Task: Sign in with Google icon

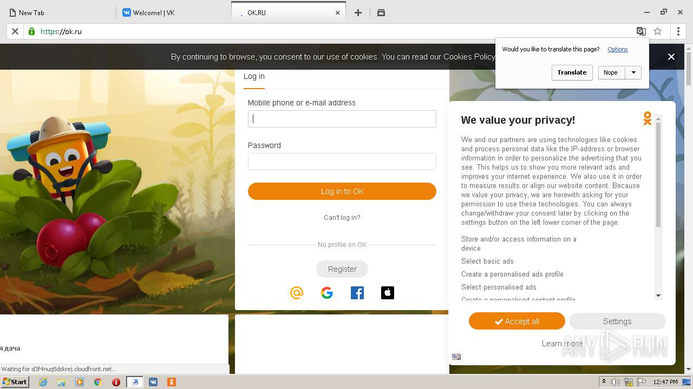Action: click(327, 293)
